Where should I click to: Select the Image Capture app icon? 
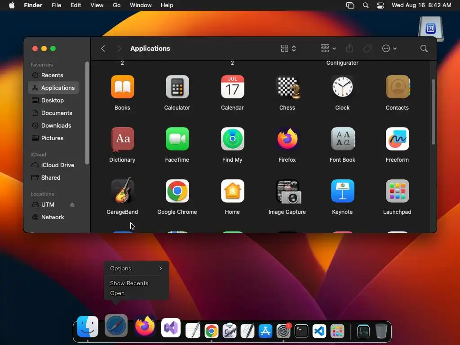[x=288, y=192]
